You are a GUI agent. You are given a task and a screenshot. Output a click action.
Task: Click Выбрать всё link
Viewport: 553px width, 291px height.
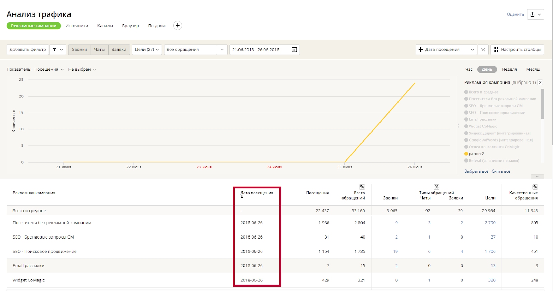pos(476,171)
